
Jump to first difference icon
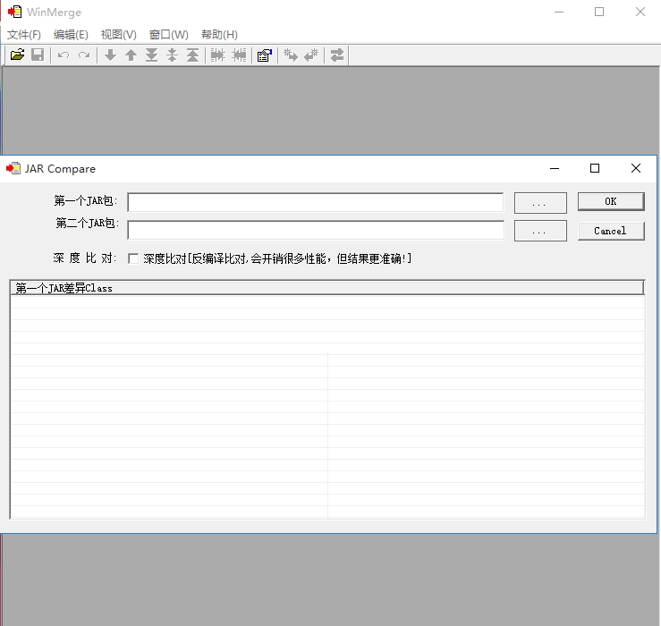192,55
